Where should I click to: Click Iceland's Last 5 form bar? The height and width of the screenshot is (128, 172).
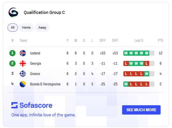(x=139, y=53)
